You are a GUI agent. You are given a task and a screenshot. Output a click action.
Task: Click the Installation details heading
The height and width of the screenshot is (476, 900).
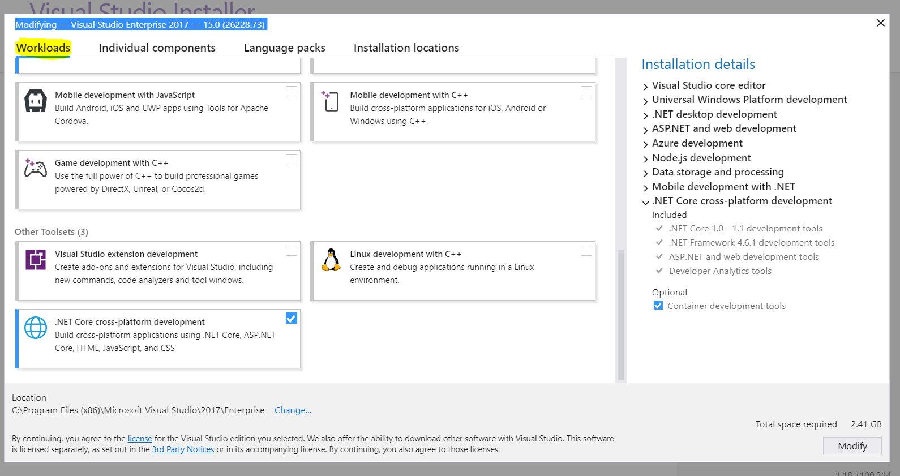(698, 65)
